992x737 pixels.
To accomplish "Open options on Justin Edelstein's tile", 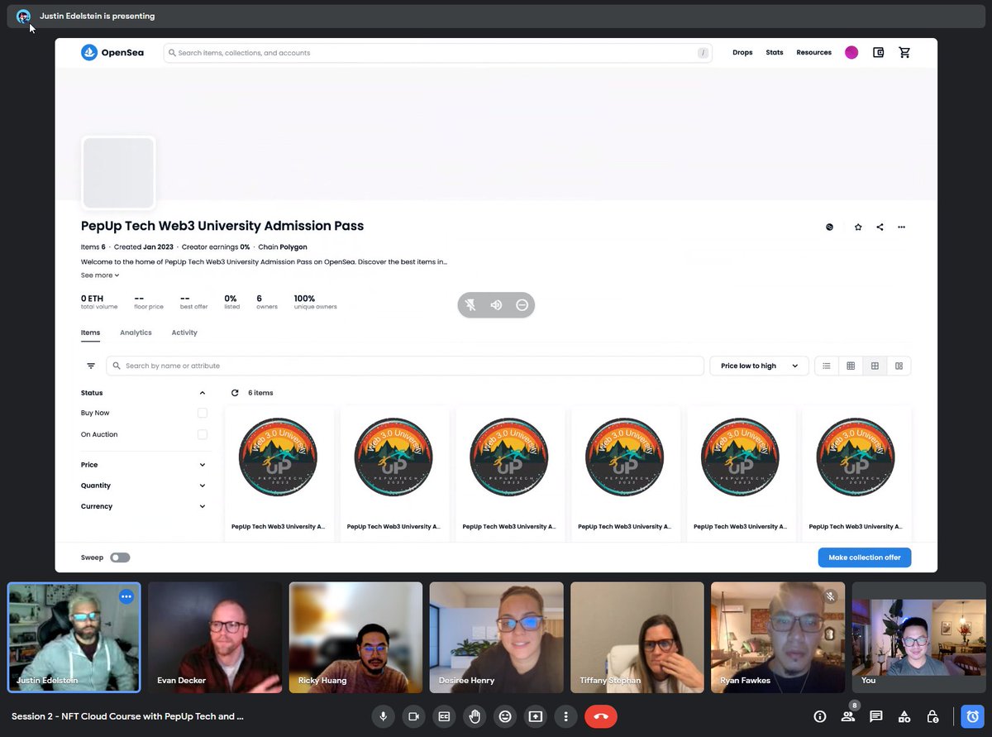I will [x=126, y=596].
